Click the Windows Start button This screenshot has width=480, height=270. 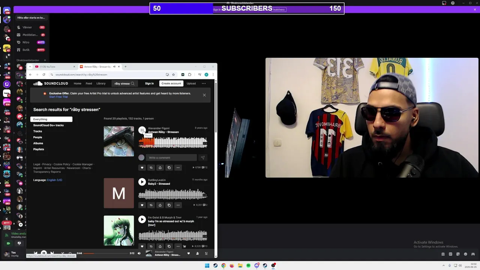(x=207, y=265)
